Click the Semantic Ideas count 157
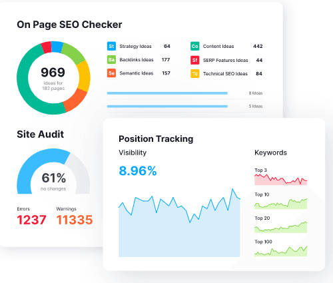This screenshot has width=333, height=283. 166,73
